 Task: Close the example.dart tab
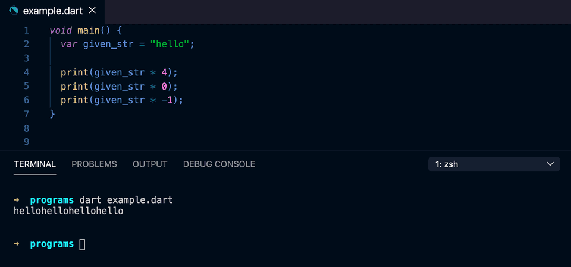[92, 11]
